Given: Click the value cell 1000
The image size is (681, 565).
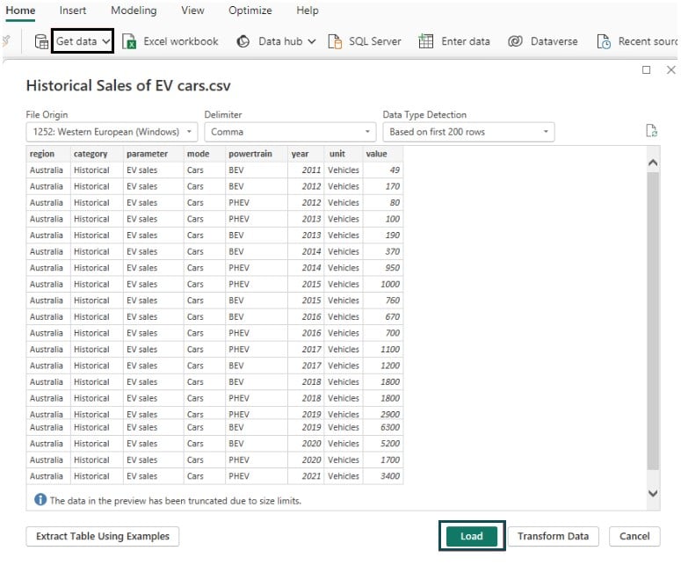Looking at the screenshot, I should tap(383, 284).
